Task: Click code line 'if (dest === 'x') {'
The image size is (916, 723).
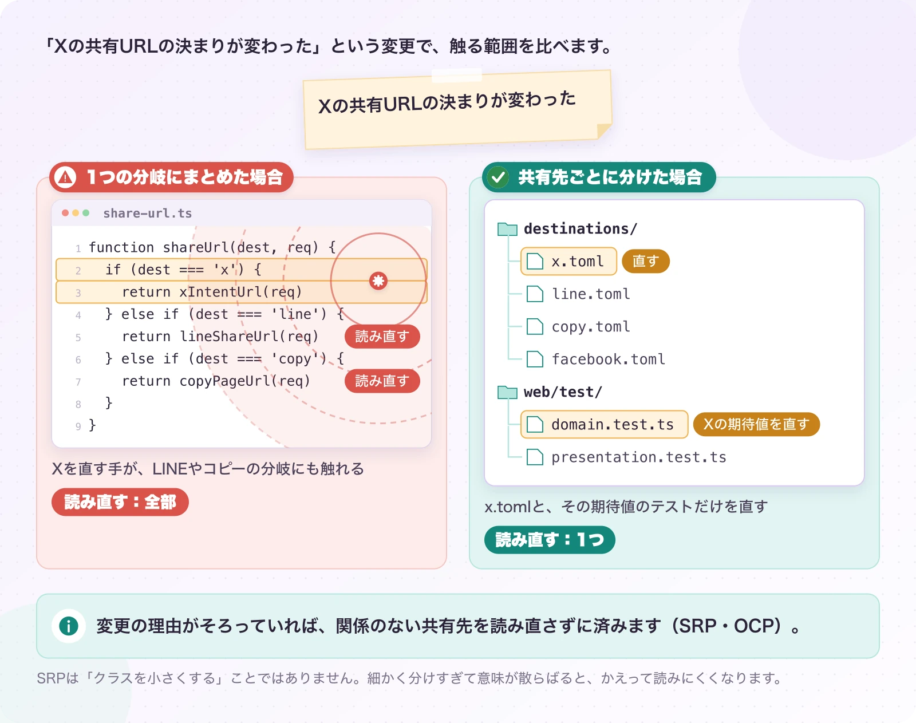Action: [x=242, y=270]
